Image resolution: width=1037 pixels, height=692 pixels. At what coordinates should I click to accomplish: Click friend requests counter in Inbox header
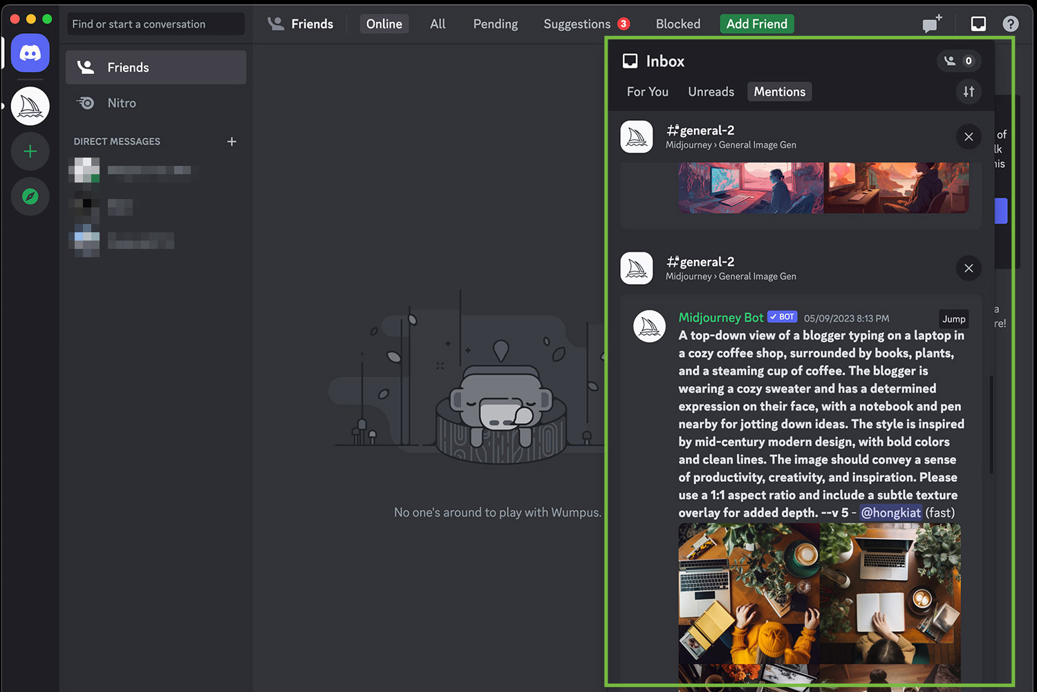click(959, 61)
